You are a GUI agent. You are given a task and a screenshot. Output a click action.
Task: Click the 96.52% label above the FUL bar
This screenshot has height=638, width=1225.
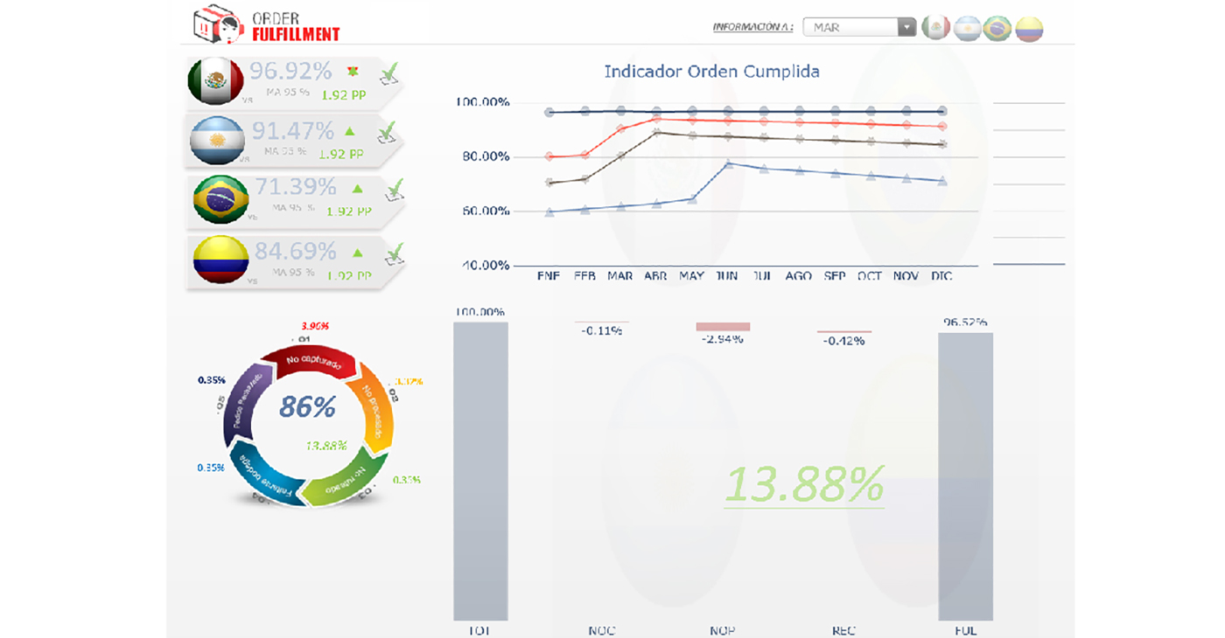click(x=965, y=322)
